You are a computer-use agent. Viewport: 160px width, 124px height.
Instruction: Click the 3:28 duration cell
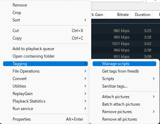coord(148,37)
